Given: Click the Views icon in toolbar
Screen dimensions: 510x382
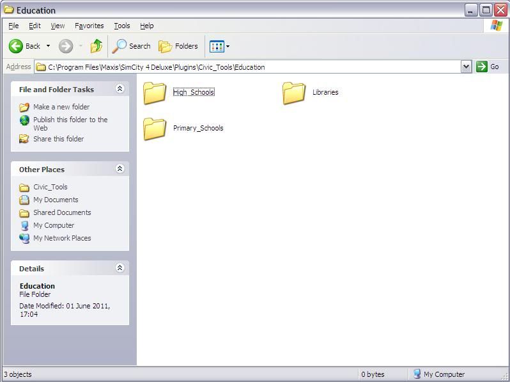Looking at the screenshot, I should [217, 46].
